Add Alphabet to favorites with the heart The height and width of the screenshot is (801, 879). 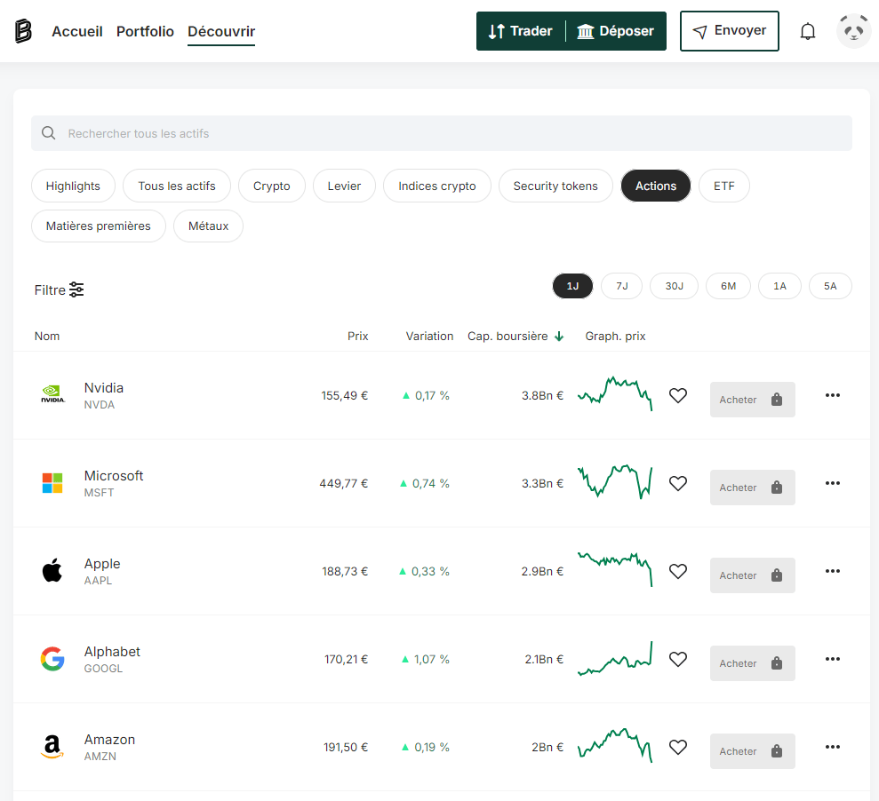click(678, 659)
